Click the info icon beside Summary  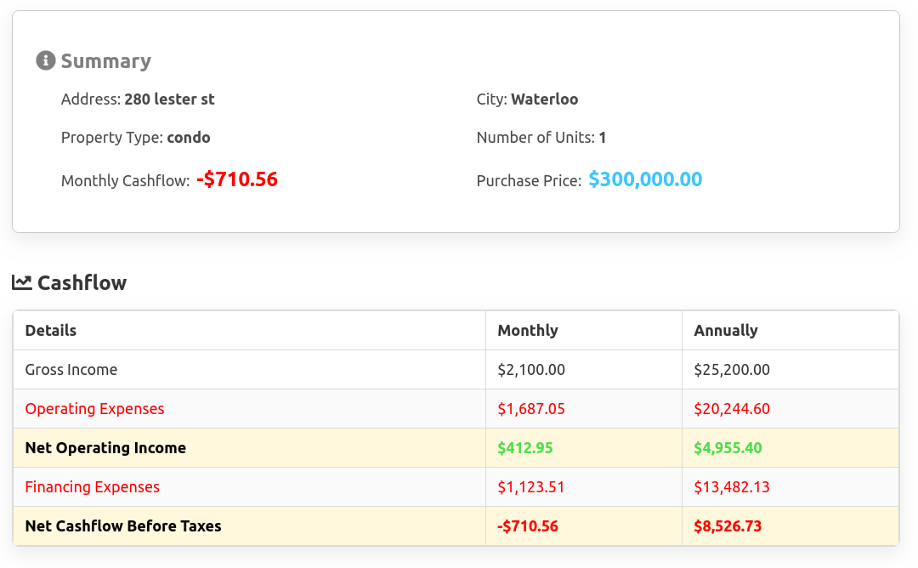[45, 61]
